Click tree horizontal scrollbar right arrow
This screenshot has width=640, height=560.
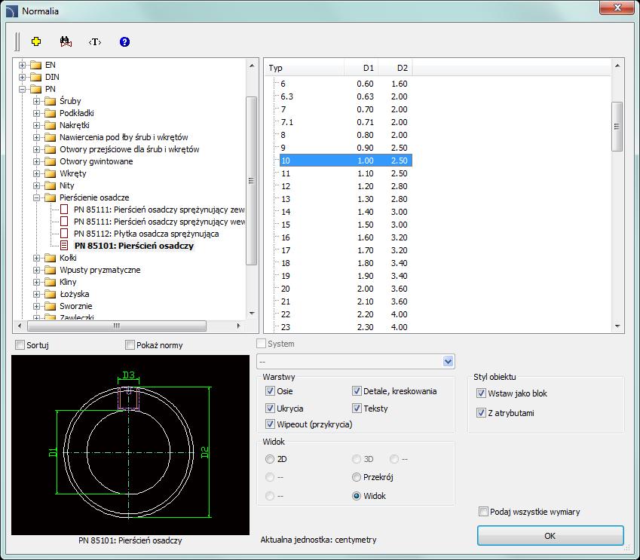coord(239,326)
